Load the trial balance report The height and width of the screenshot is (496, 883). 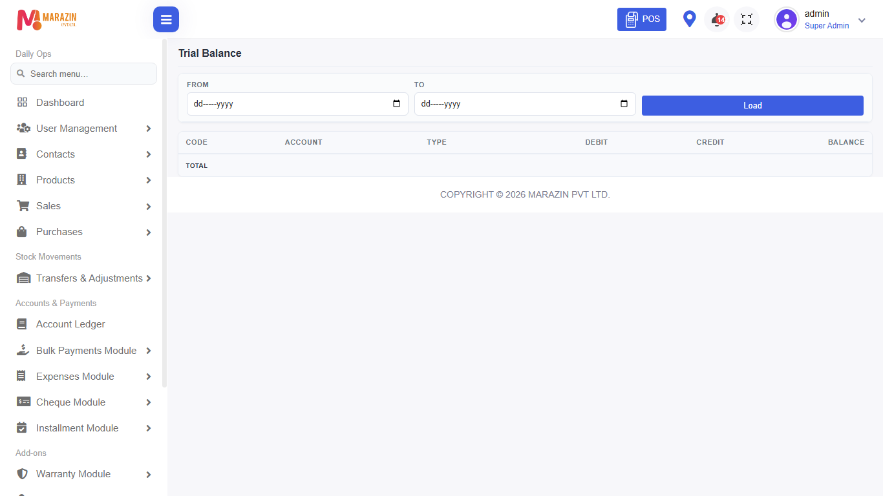click(x=752, y=105)
